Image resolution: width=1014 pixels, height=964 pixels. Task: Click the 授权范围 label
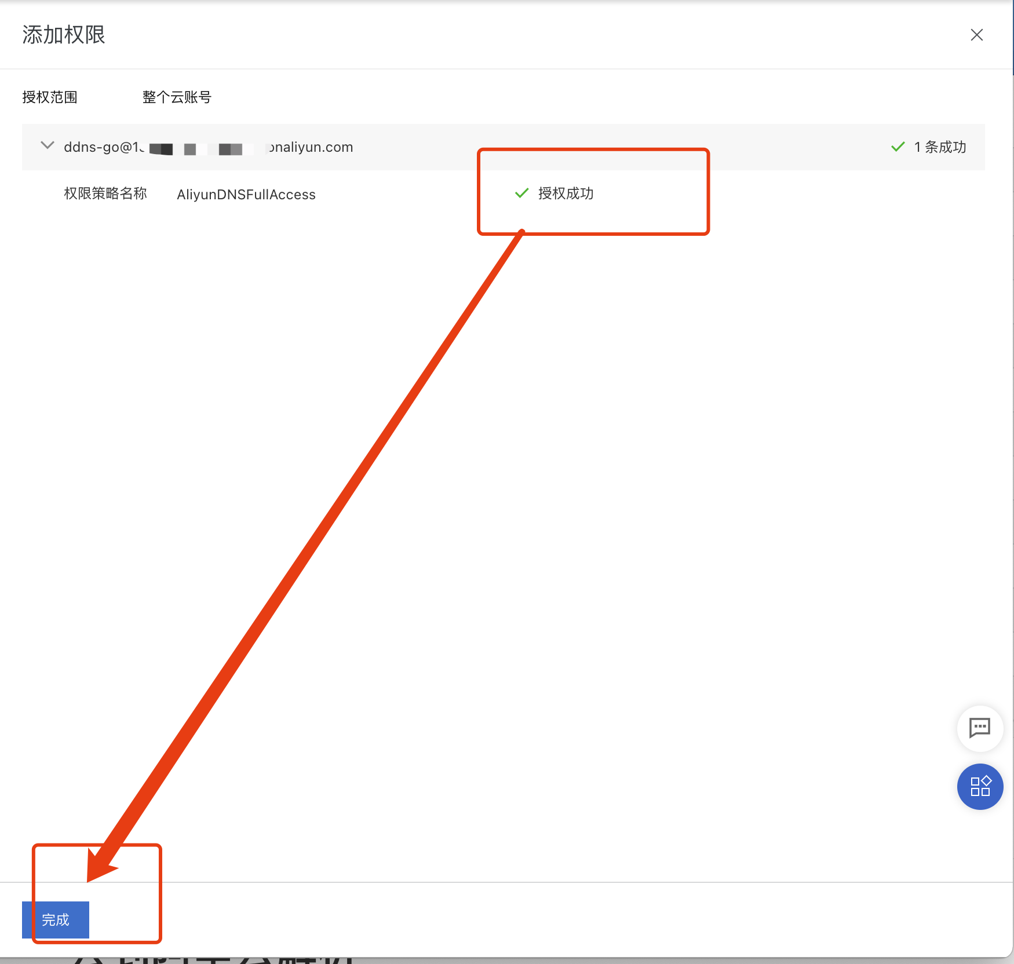50,97
